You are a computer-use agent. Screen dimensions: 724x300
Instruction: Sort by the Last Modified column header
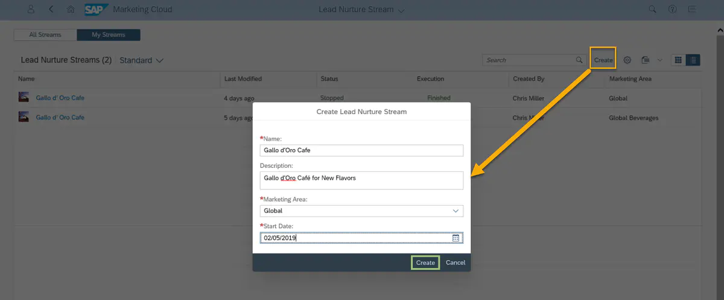click(x=243, y=79)
